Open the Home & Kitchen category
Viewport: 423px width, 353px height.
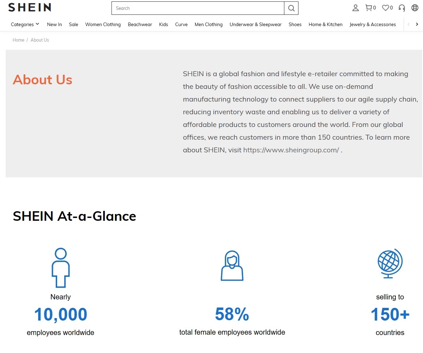click(x=325, y=24)
